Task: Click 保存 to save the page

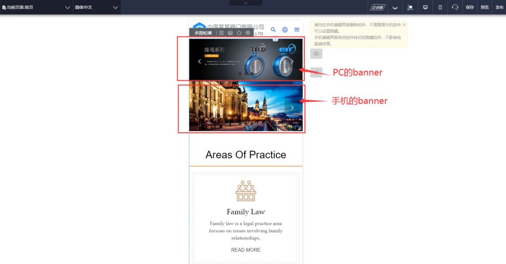Action: click(x=470, y=7)
